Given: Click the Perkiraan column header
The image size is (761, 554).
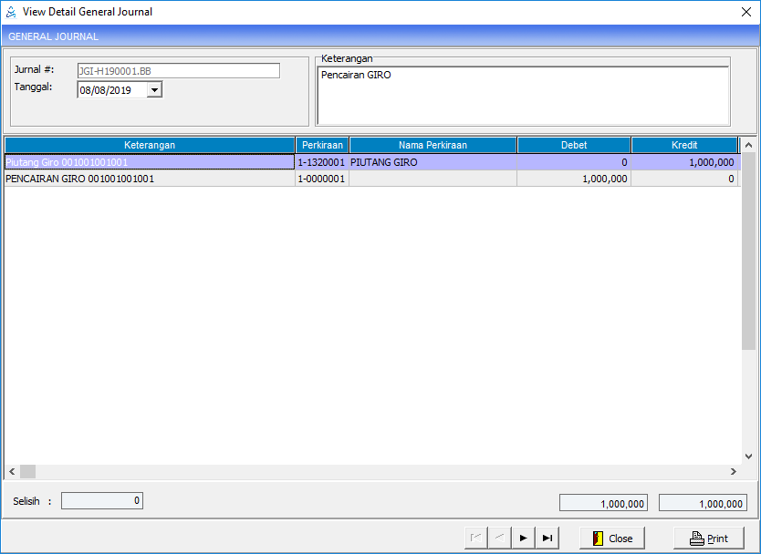Looking at the screenshot, I should pyautogui.click(x=322, y=145).
